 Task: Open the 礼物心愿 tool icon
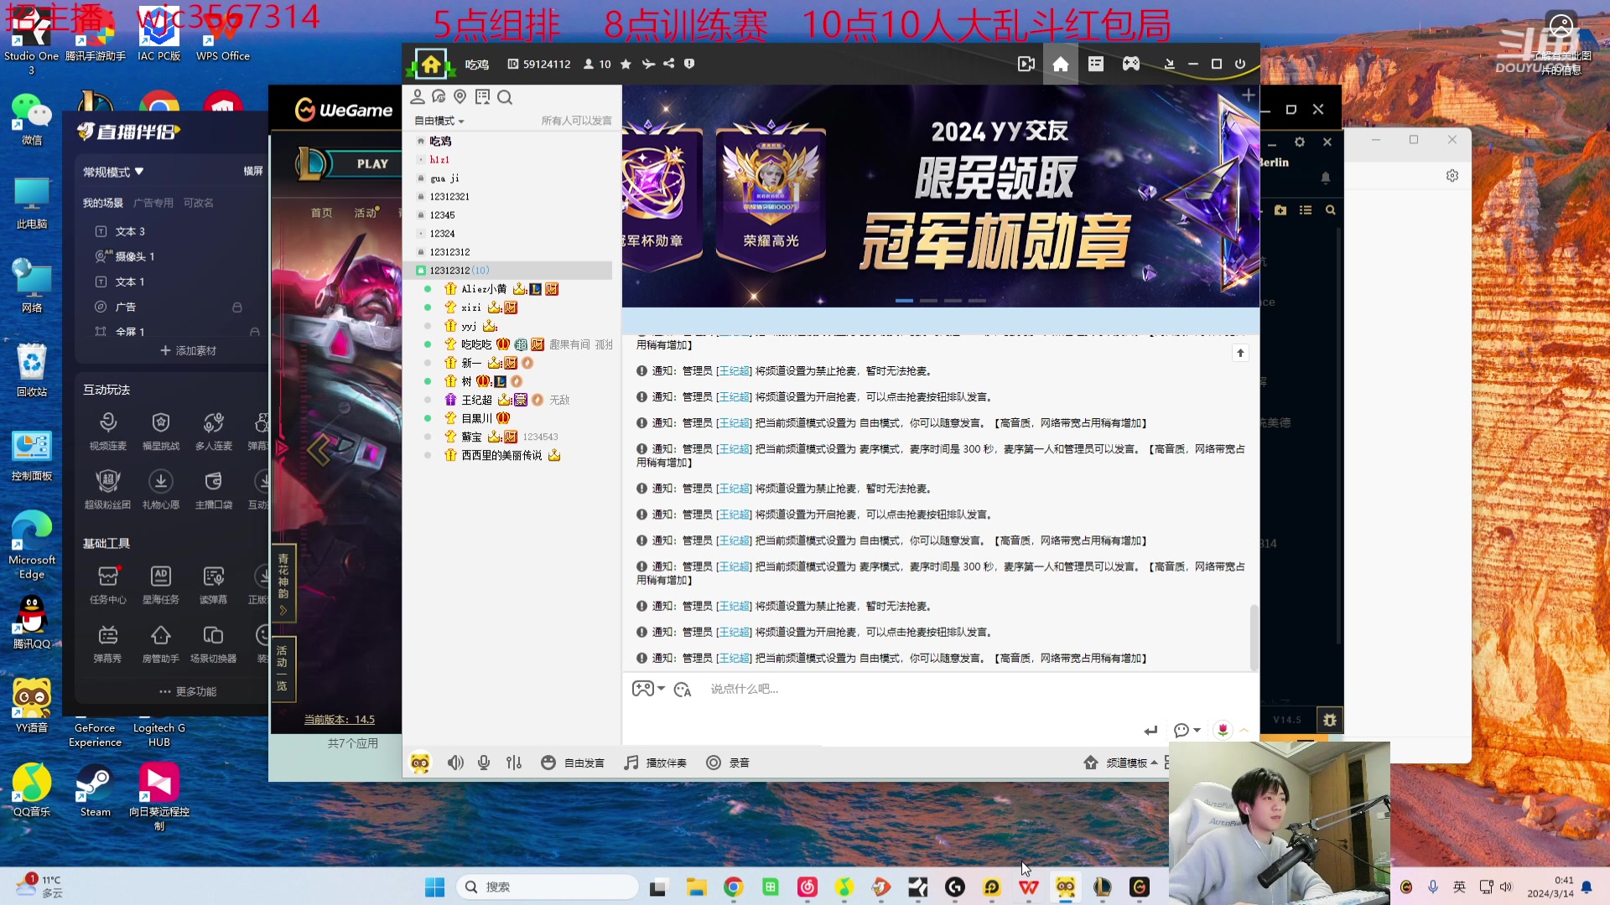[161, 489]
